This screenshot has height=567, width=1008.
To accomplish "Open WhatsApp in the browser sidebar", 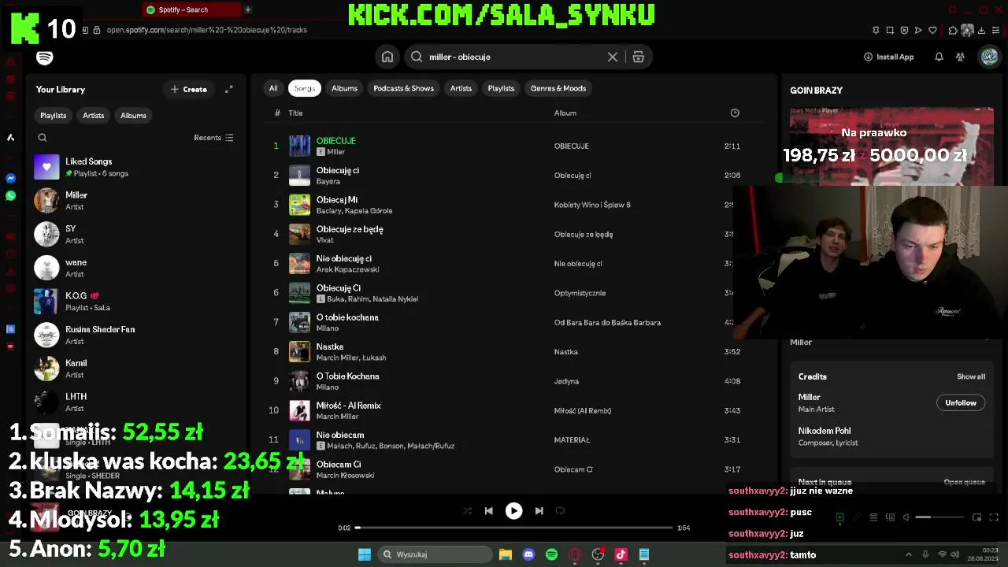I will point(10,196).
